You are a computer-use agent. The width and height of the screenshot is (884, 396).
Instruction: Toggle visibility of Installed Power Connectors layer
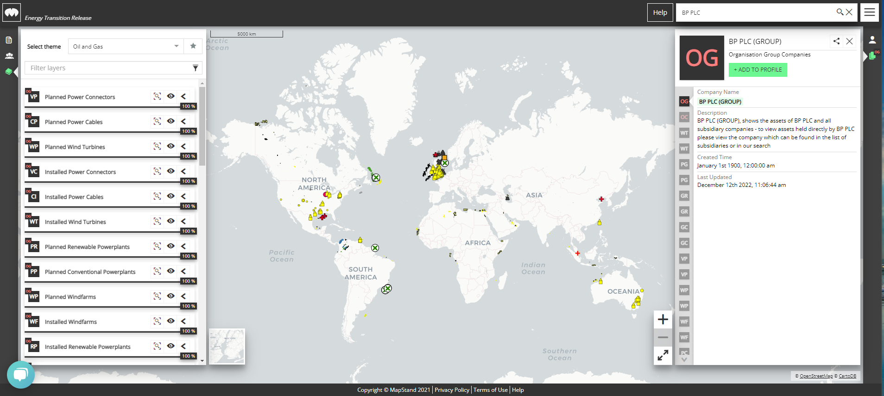point(171,171)
